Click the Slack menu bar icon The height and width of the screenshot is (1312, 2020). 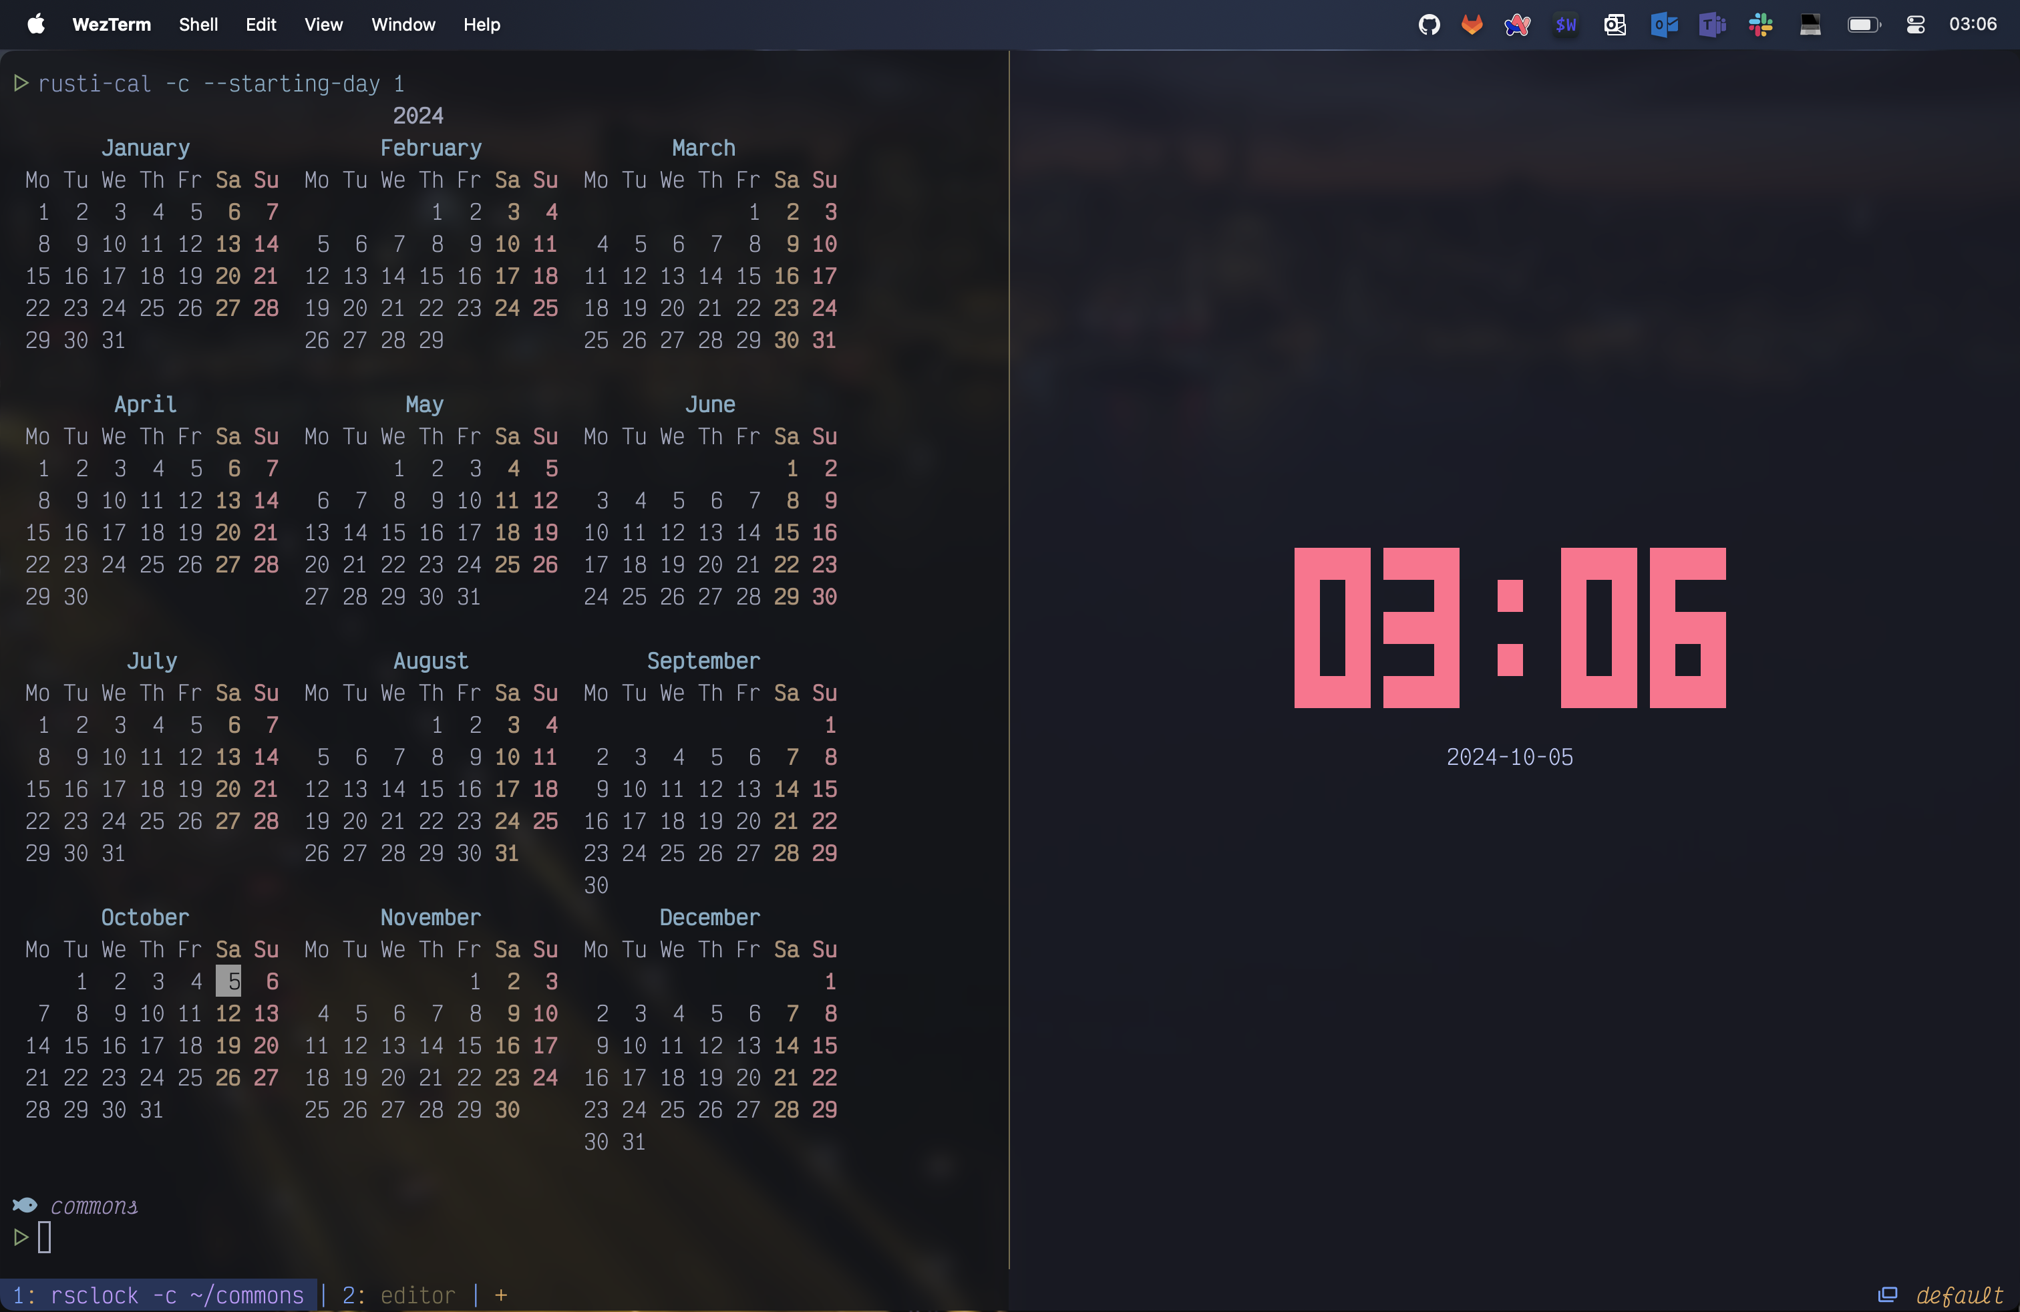[1760, 25]
